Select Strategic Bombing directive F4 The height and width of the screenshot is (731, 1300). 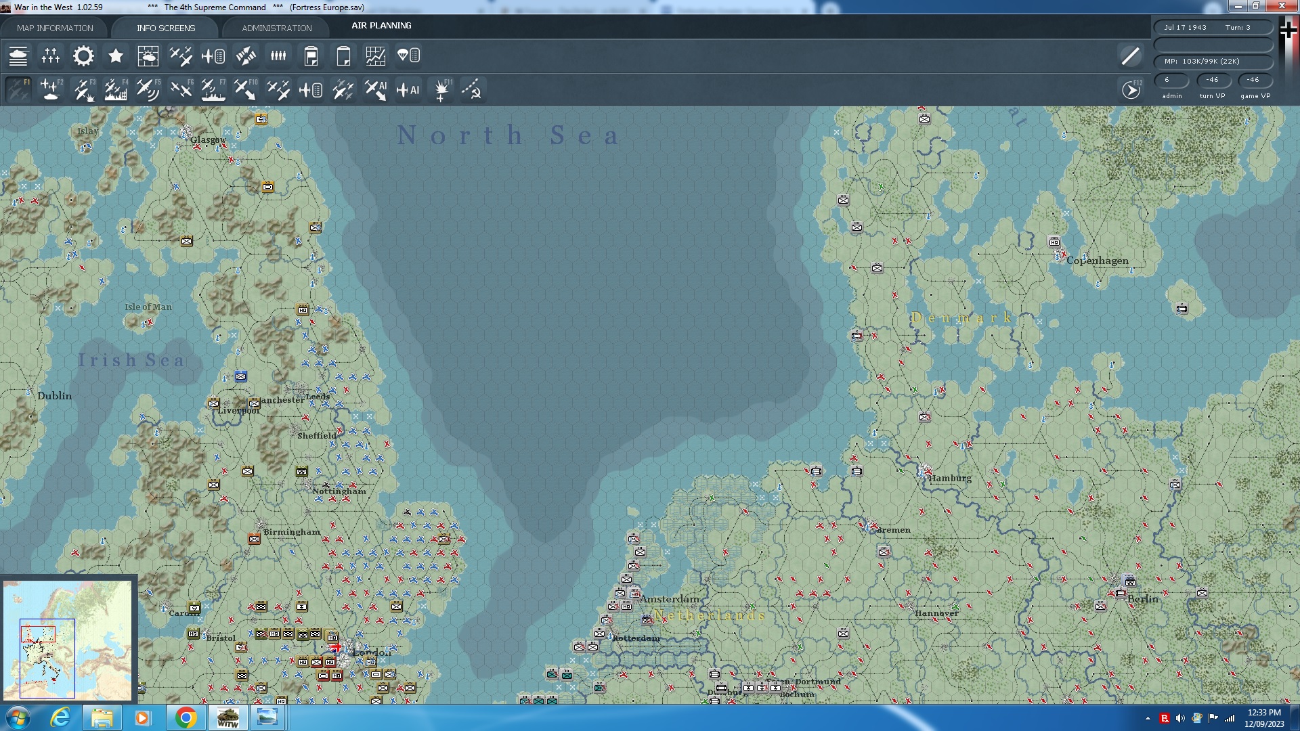pyautogui.click(x=116, y=89)
